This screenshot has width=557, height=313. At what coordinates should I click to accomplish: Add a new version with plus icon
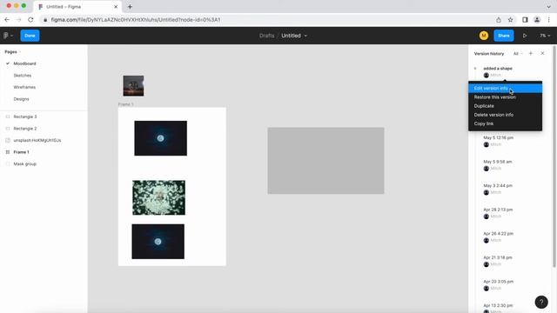point(531,53)
